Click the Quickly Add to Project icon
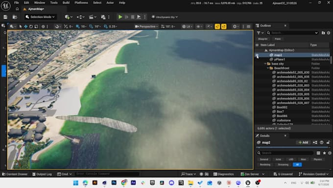 [x=69, y=17]
